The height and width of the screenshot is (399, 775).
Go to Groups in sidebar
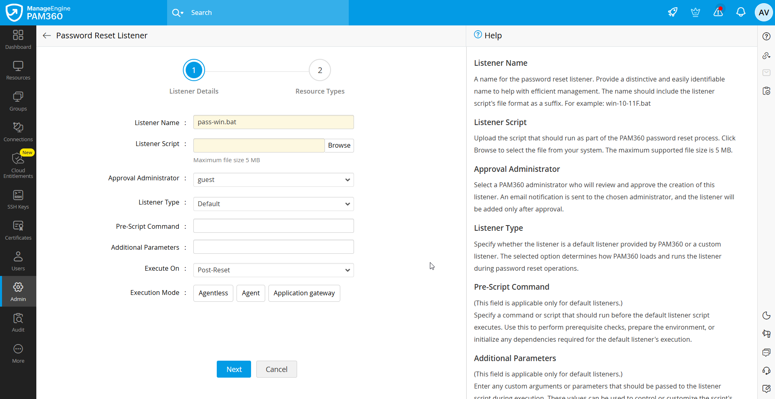[x=18, y=101]
